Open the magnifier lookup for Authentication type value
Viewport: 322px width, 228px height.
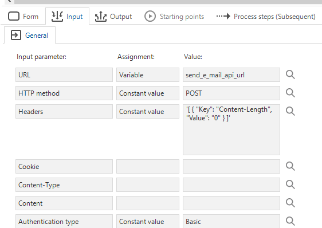(x=290, y=221)
